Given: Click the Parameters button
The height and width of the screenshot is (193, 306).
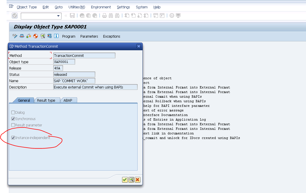Looking at the screenshot, I should (89, 36).
